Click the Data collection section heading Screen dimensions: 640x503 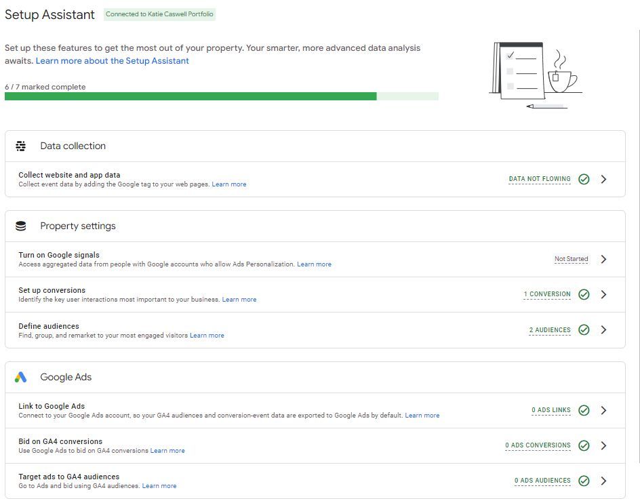(73, 146)
